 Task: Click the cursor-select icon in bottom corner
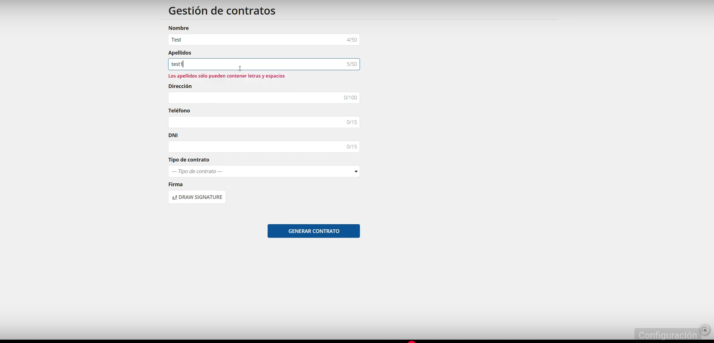(x=704, y=330)
